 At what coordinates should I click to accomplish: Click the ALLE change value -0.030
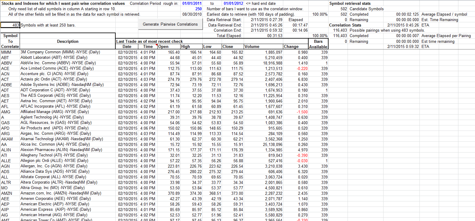point(302,161)
